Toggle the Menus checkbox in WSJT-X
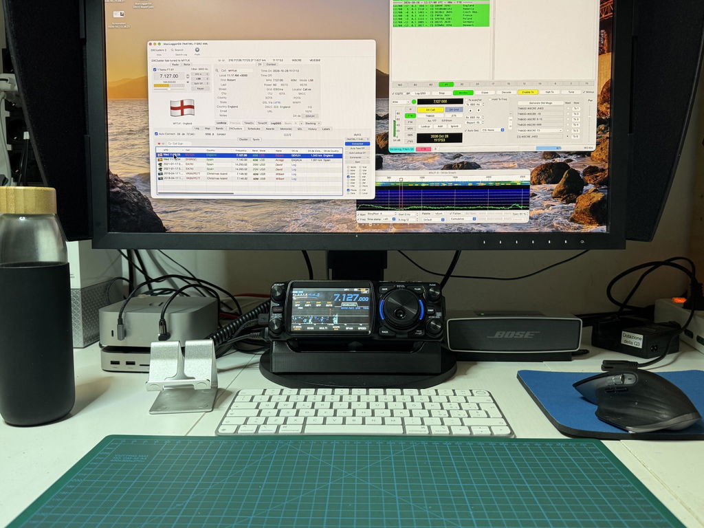This screenshot has height=528, width=704. 584,92
